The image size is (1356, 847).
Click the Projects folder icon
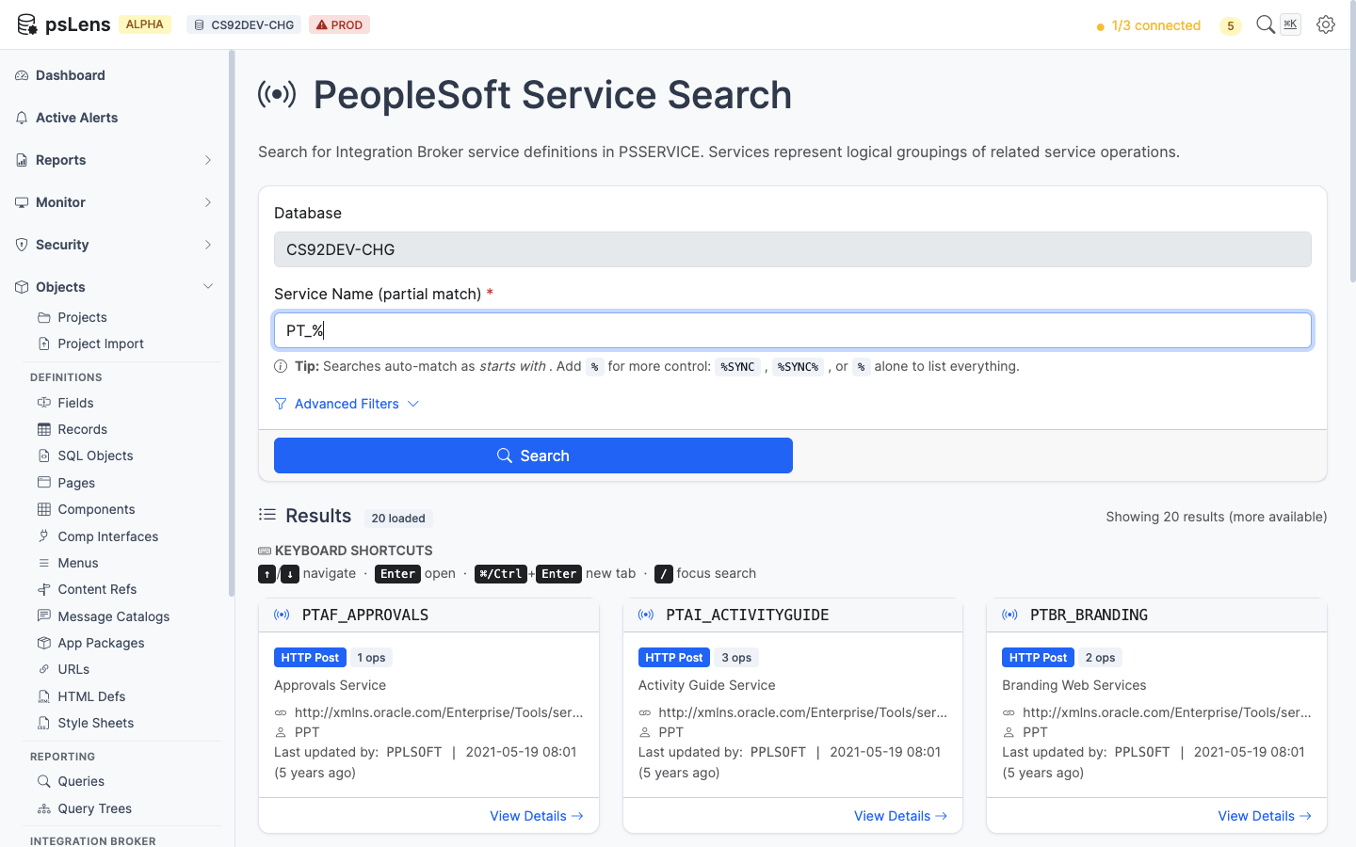pos(43,317)
